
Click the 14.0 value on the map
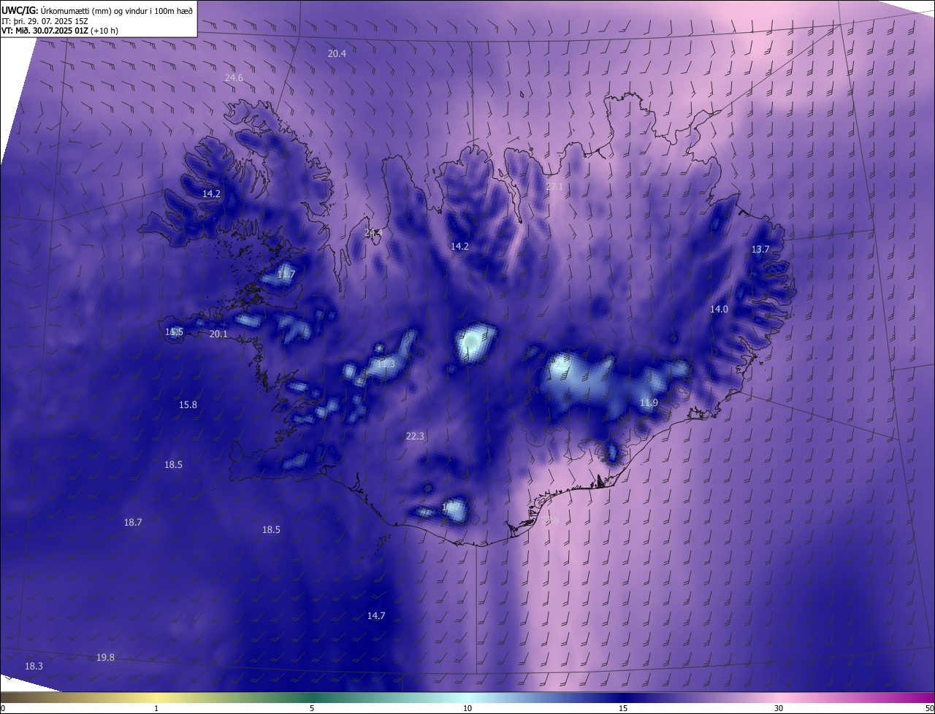pos(719,309)
